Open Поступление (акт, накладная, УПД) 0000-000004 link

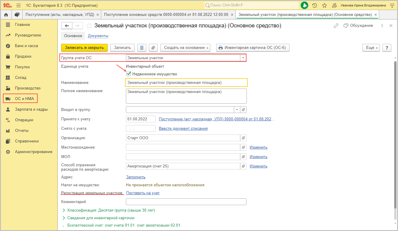217,119
